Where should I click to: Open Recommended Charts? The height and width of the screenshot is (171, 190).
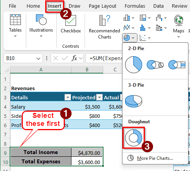point(104,27)
